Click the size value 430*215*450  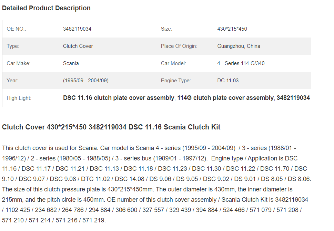tap(232, 29)
